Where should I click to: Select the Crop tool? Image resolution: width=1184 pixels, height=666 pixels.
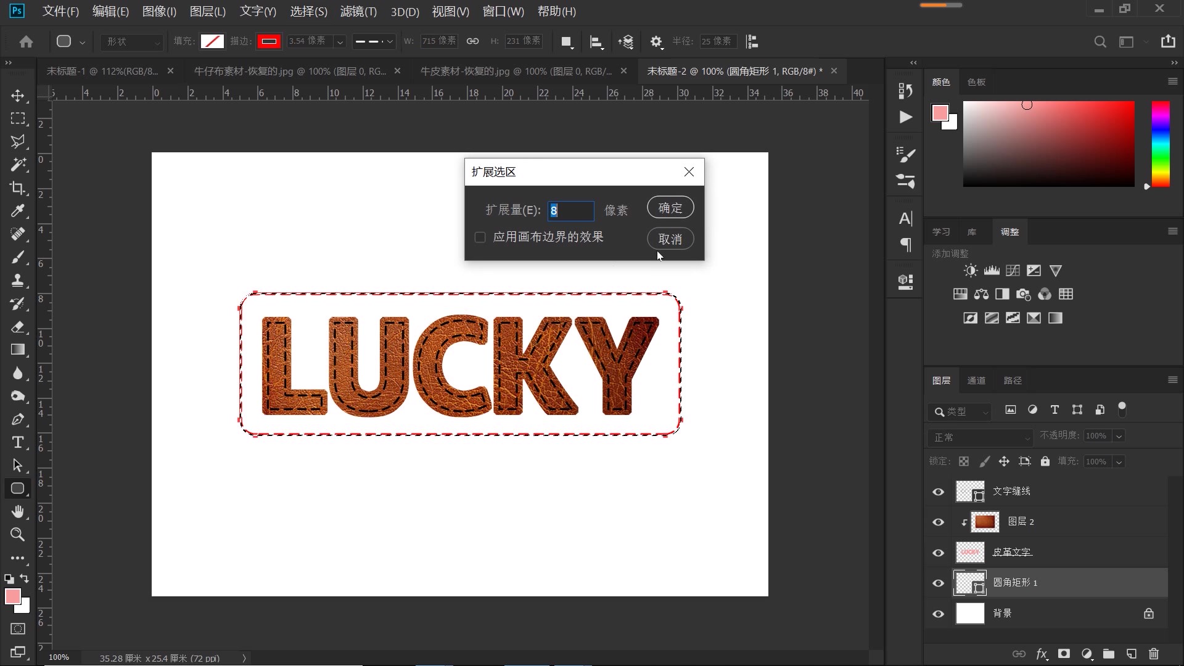[x=17, y=188]
